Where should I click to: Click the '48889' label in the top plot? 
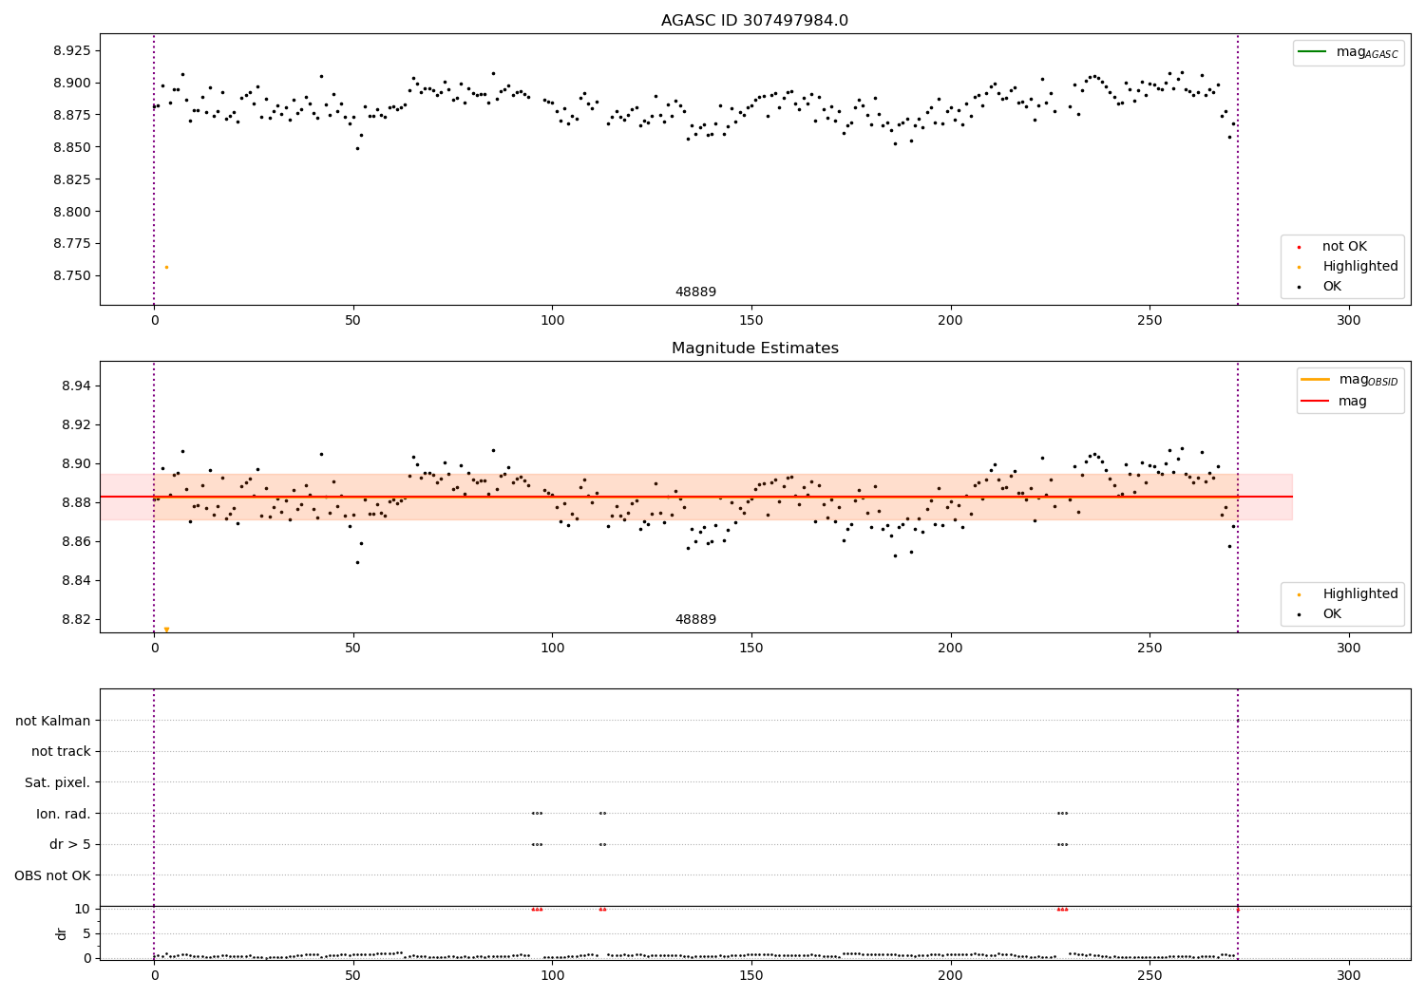click(x=695, y=292)
